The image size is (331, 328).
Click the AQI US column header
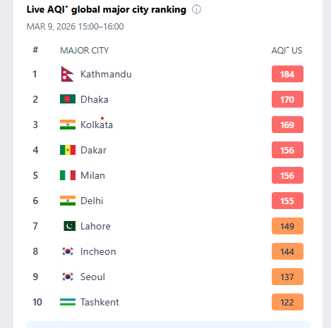coord(287,51)
